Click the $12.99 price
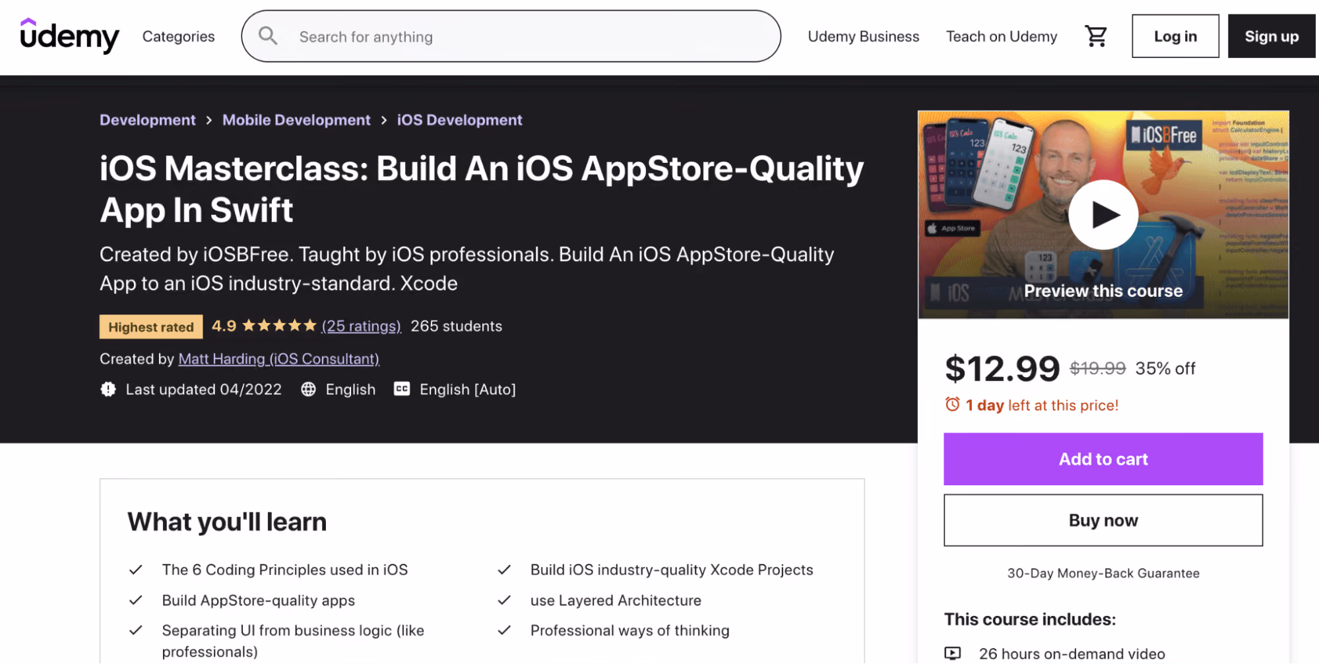The image size is (1319, 664). [x=1002, y=368]
